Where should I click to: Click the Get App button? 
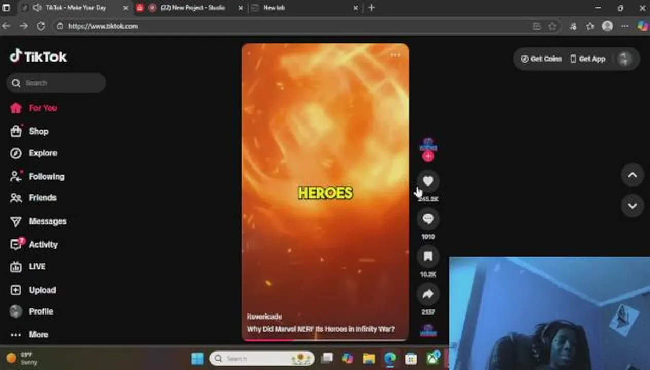pyautogui.click(x=587, y=59)
